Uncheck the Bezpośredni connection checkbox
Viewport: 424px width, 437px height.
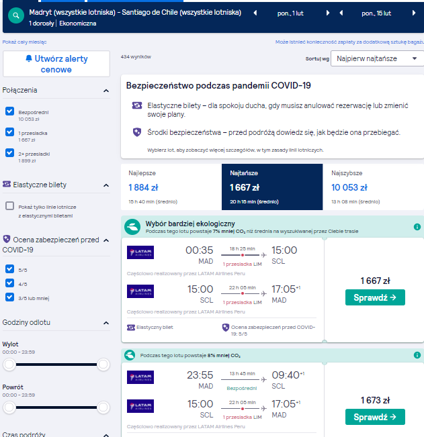click(x=10, y=111)
